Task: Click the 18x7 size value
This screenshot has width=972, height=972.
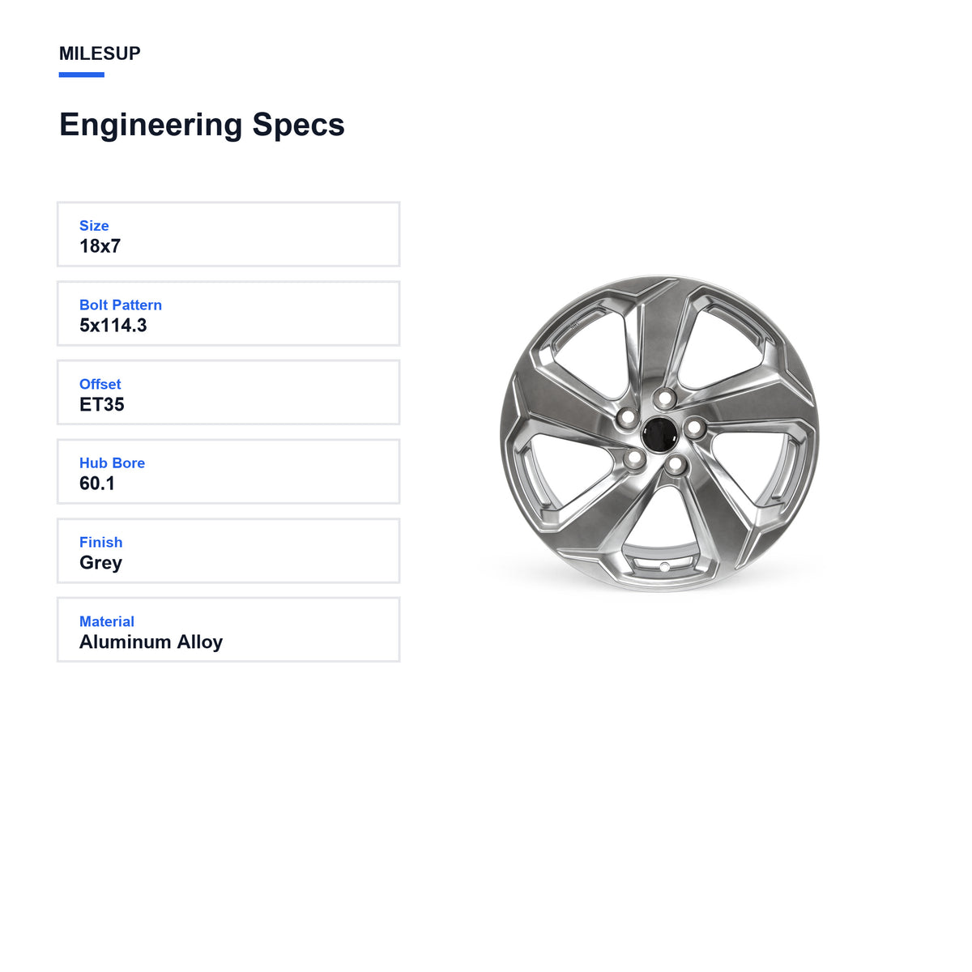Action: pos(100,246)
